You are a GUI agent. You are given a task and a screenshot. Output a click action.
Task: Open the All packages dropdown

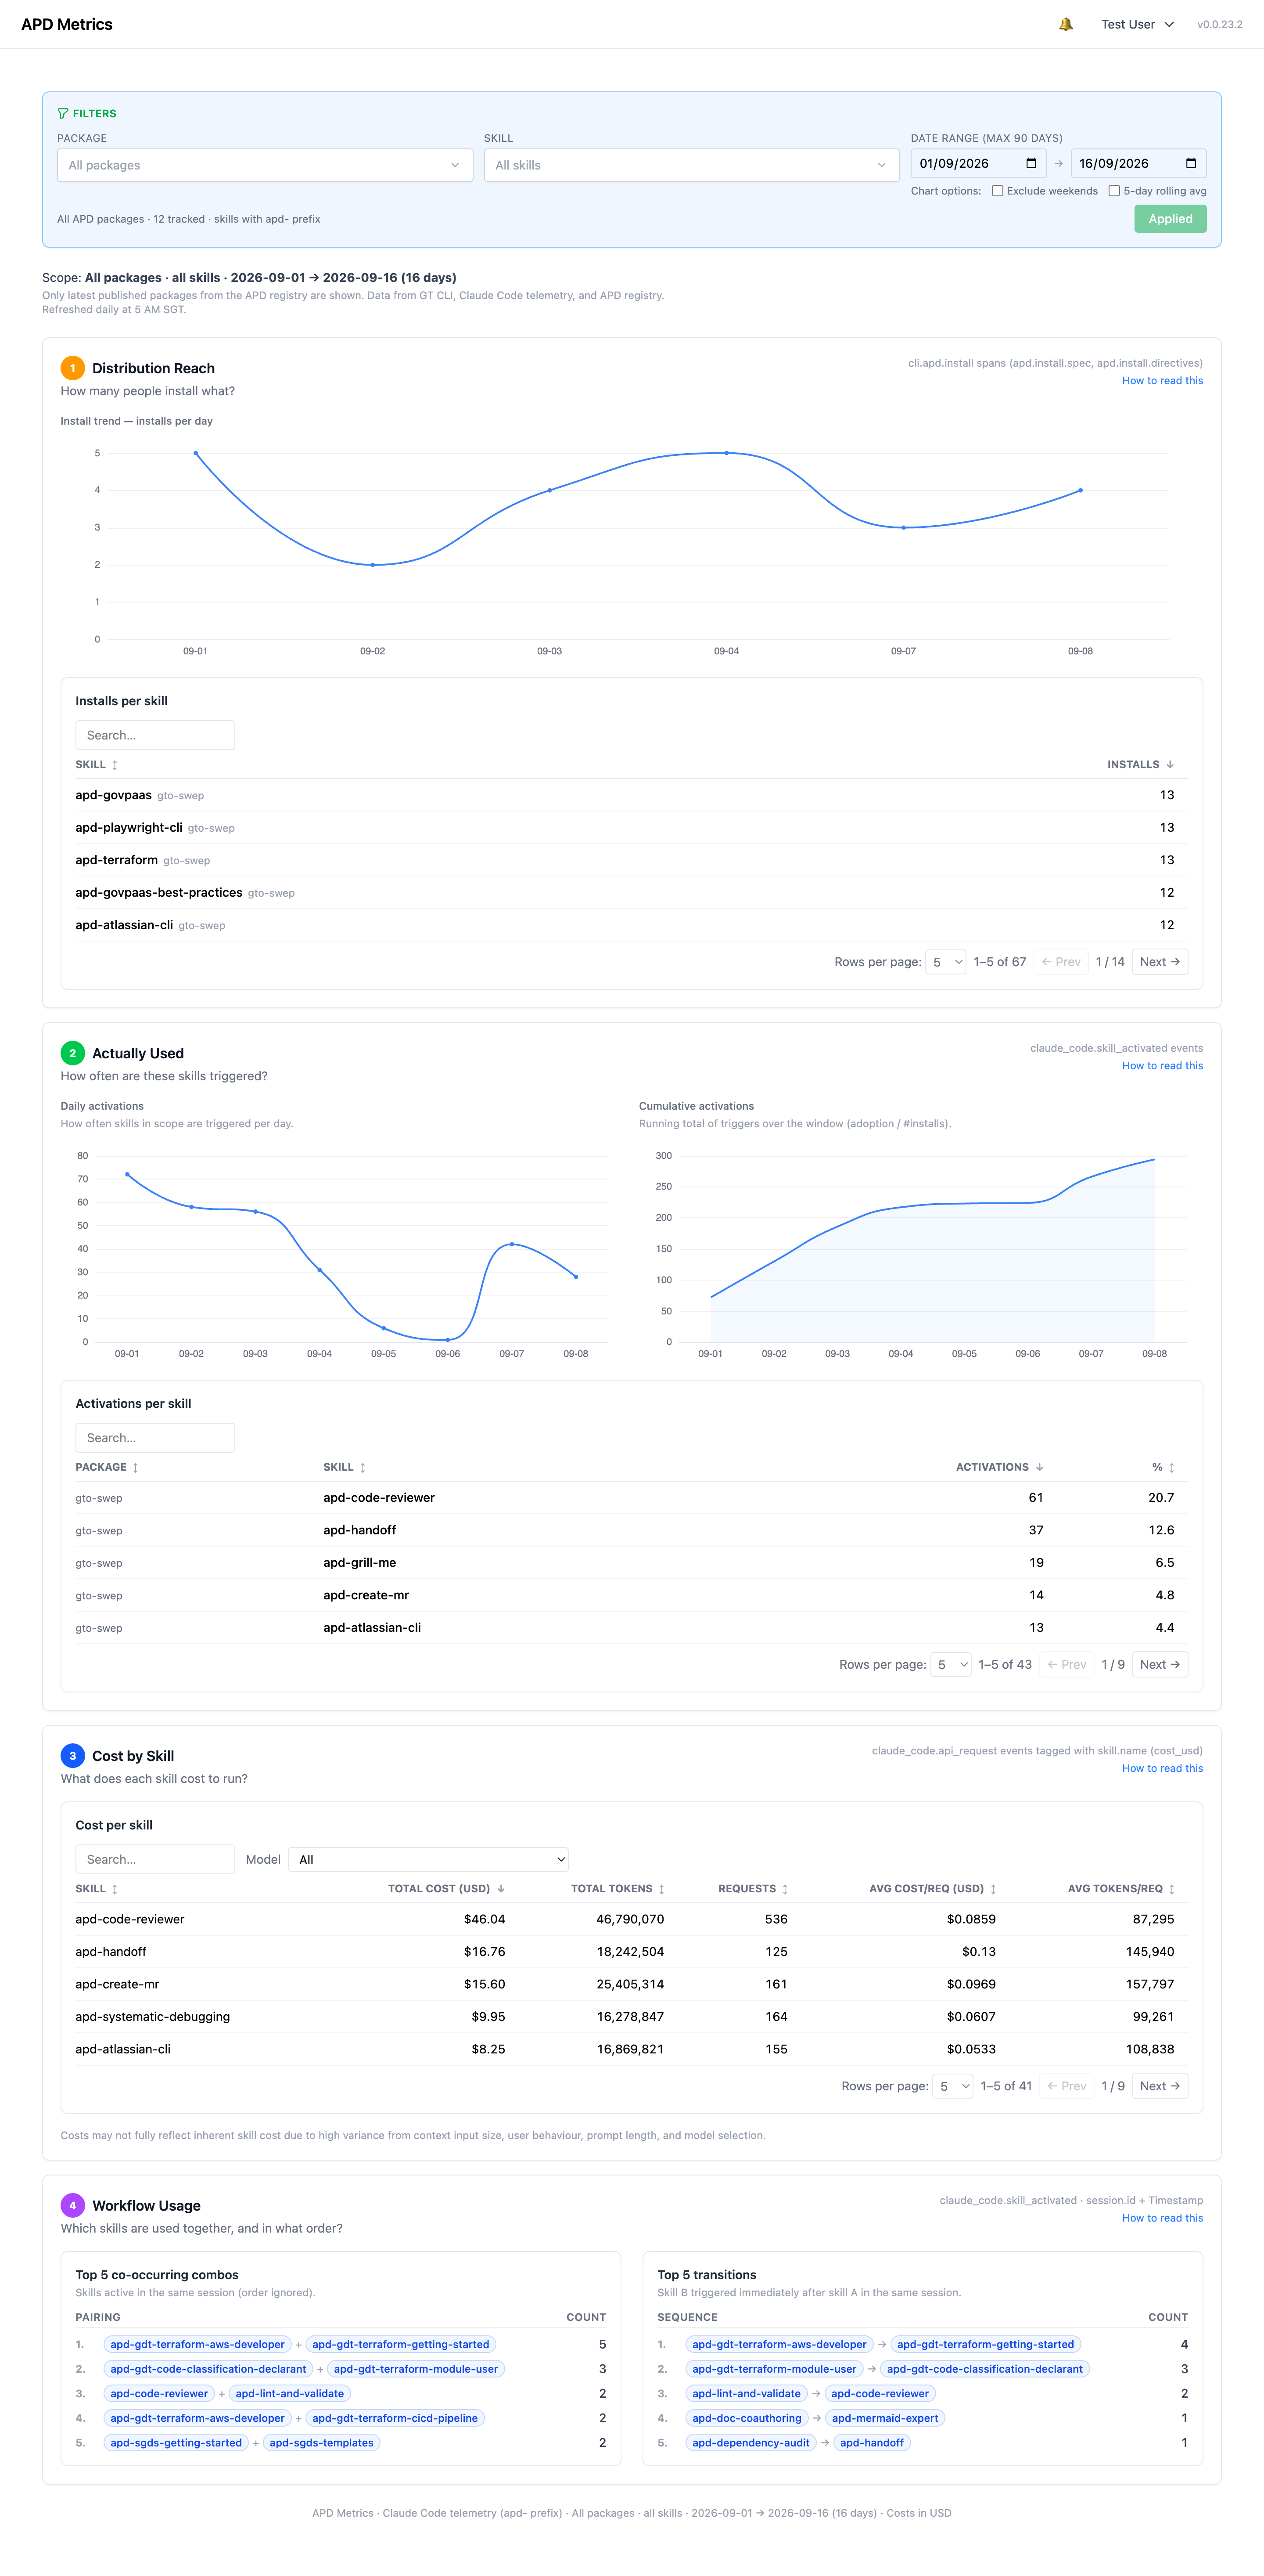pos(265,165)
